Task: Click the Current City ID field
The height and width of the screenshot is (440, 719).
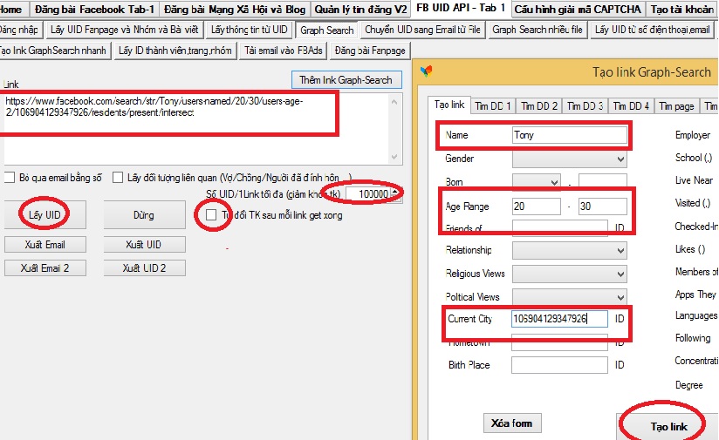Action: point(559,319)
